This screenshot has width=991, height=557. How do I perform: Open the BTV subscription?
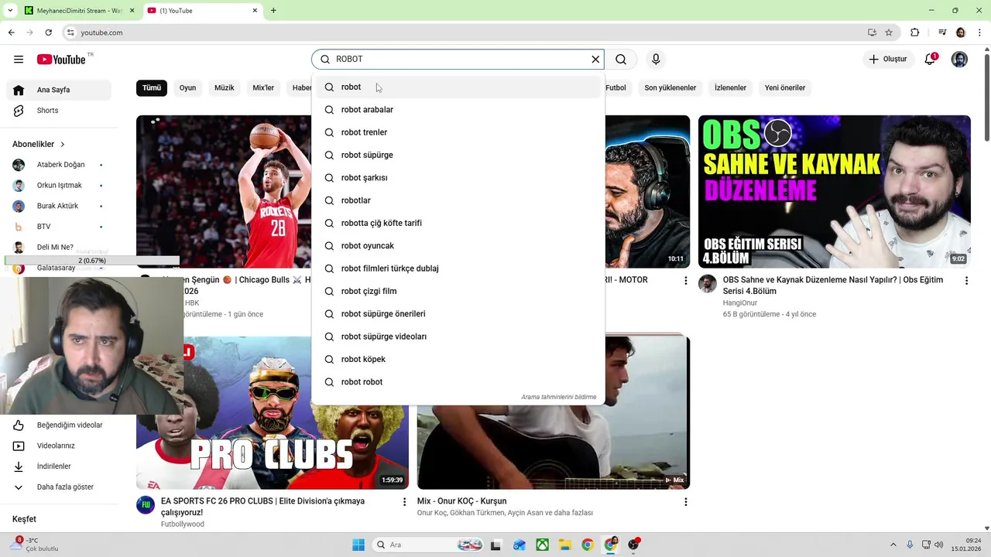coord(59,227)
